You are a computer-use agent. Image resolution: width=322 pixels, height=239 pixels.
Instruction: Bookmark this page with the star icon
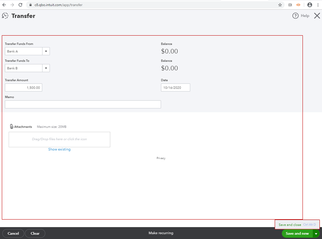[280, 5]
